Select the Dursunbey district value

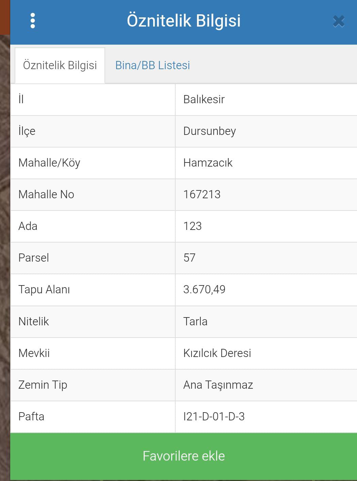pos(209,131)
